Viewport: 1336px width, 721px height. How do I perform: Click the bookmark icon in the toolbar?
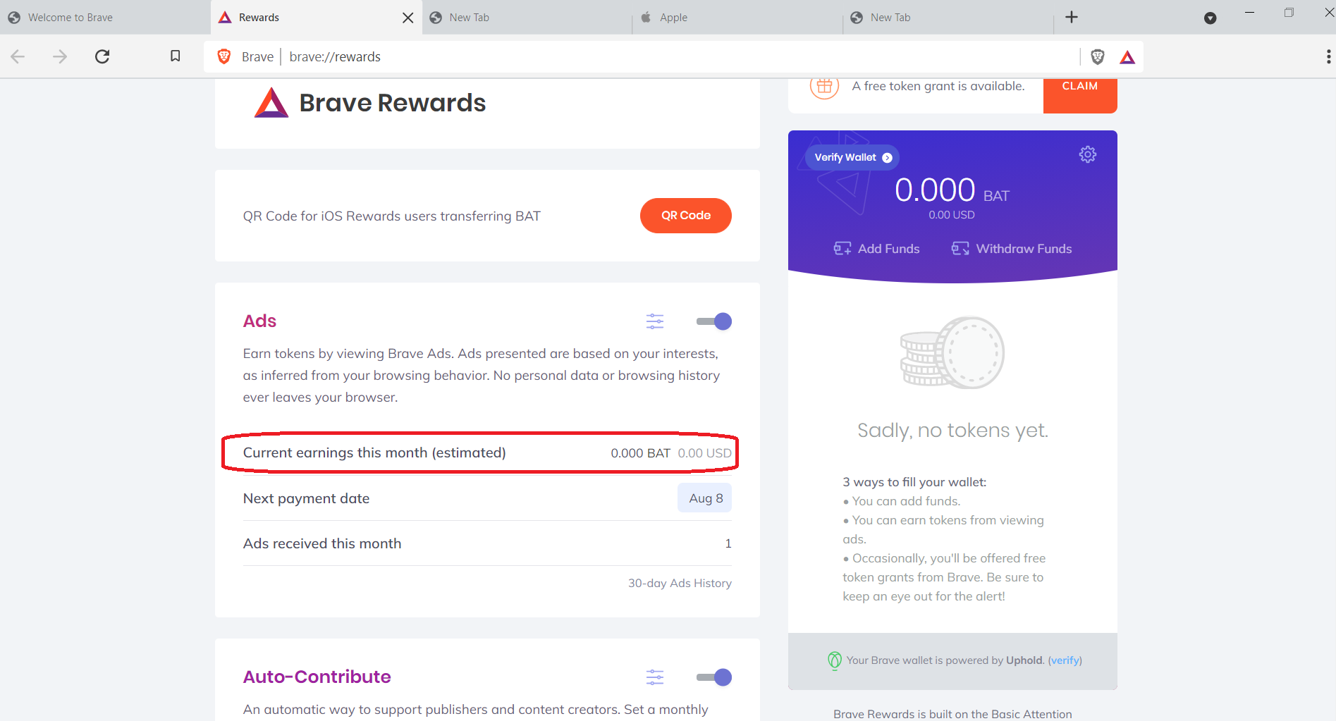(174, 56)
